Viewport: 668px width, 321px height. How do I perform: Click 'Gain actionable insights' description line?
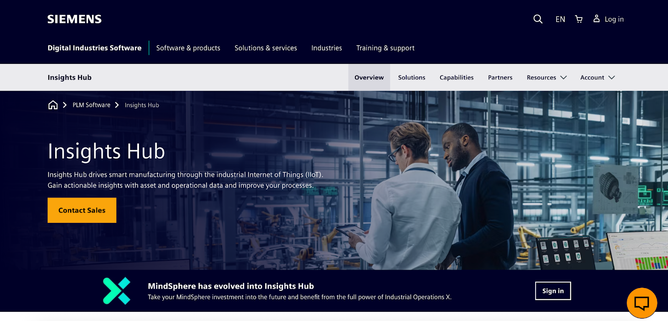pyautogui.click(x=180, y=185)
